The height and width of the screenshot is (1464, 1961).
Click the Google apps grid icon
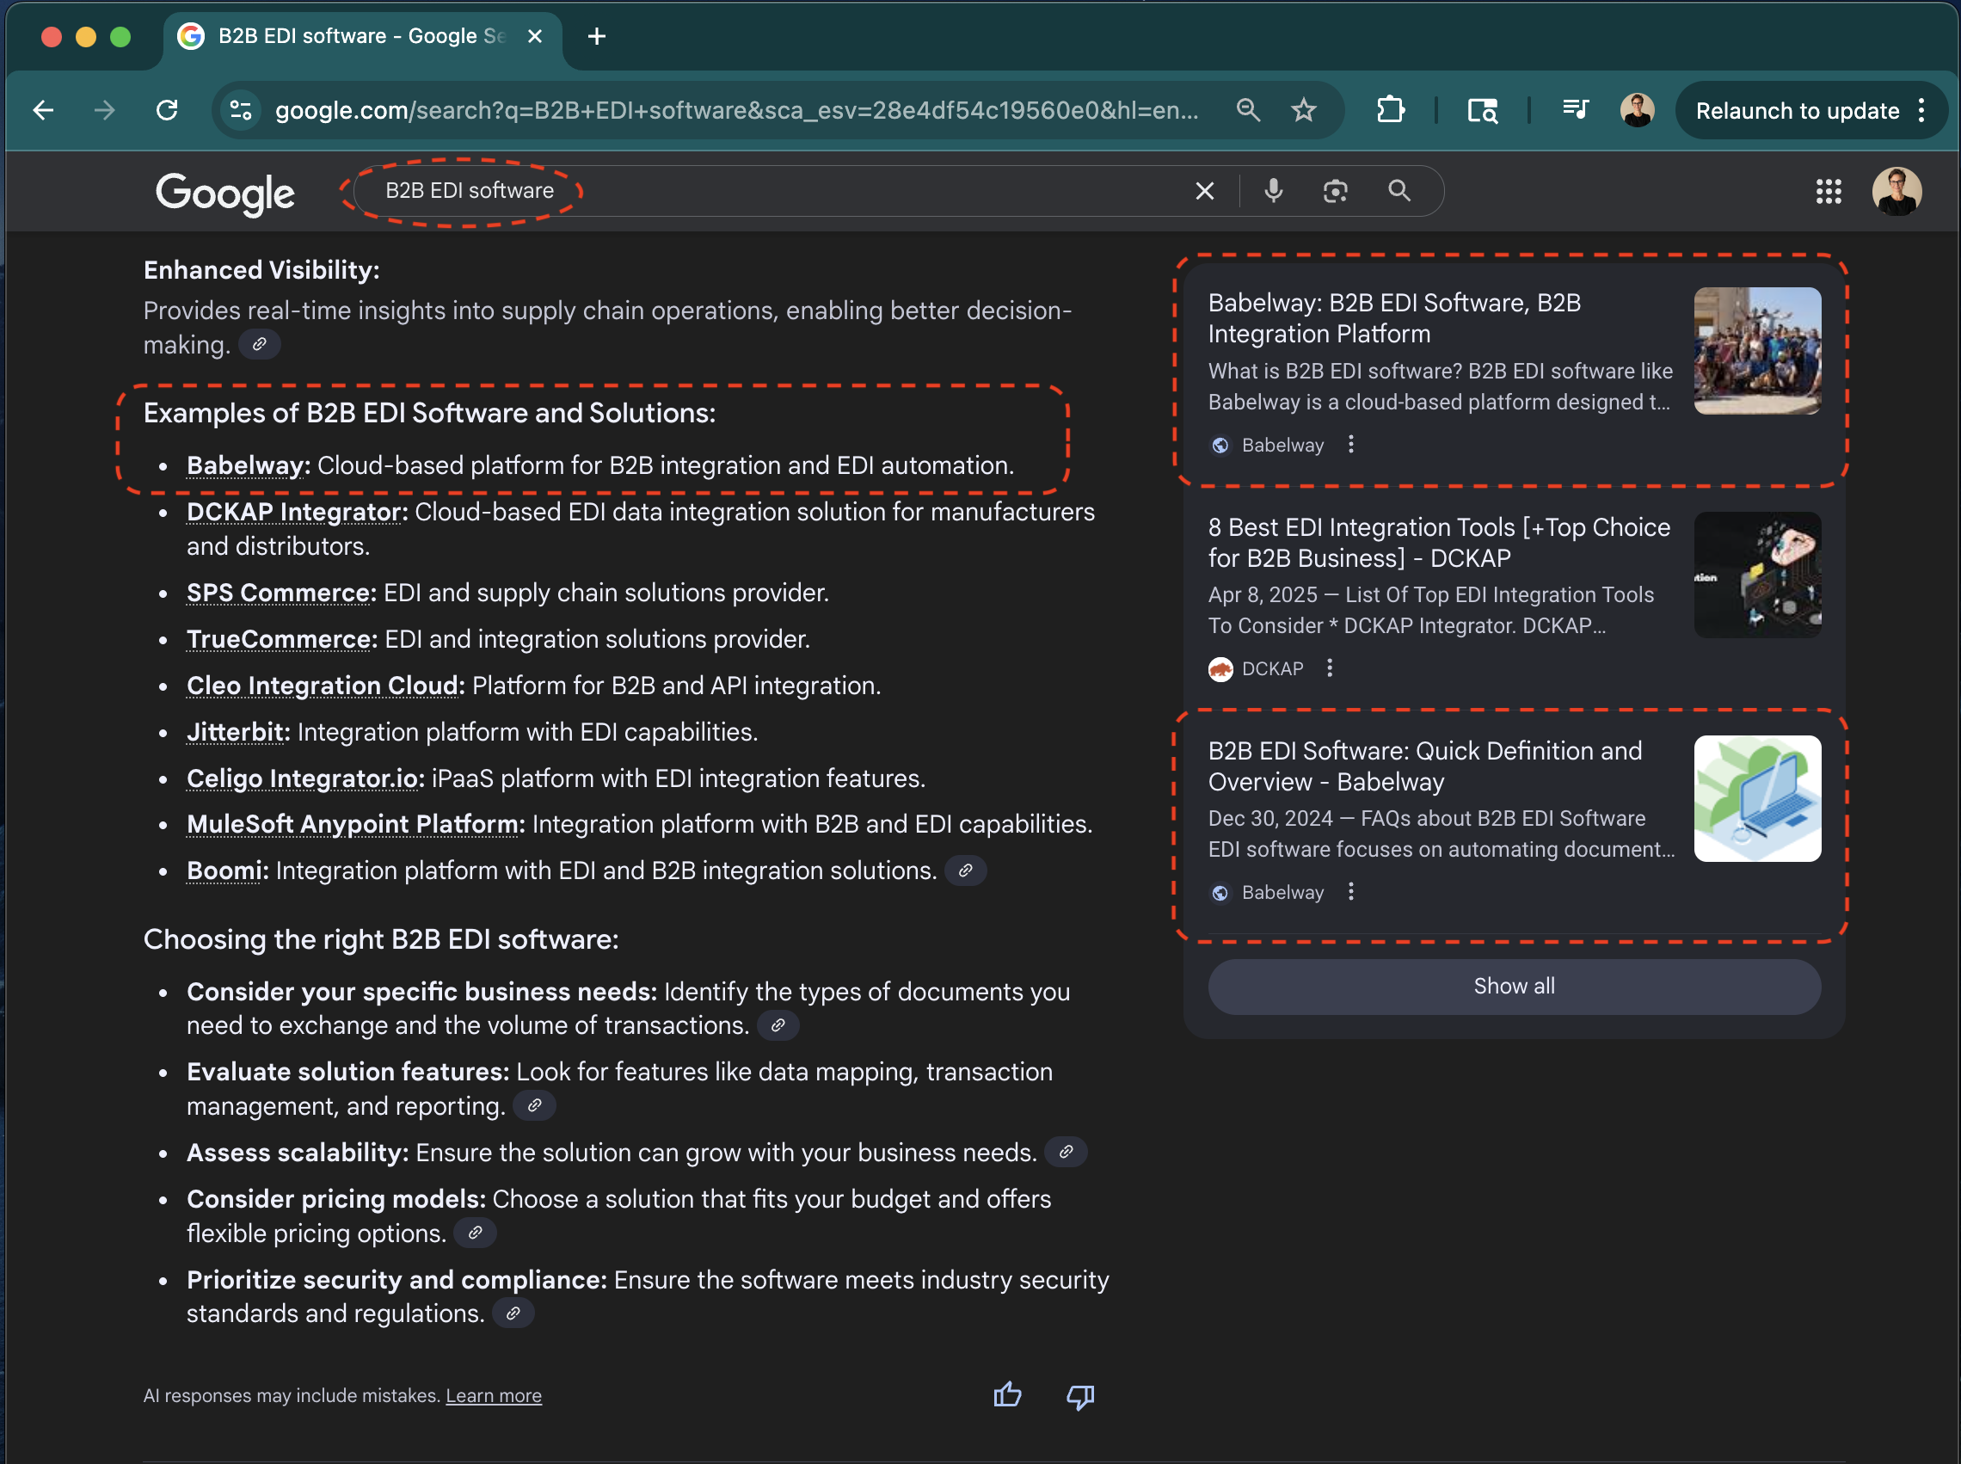click(1828, 191)
